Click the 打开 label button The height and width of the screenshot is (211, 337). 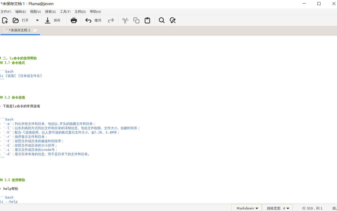click(x=25, y=20)
